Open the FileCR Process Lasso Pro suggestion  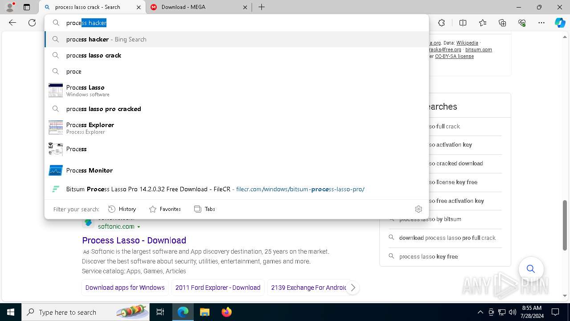tap(236, 189)
